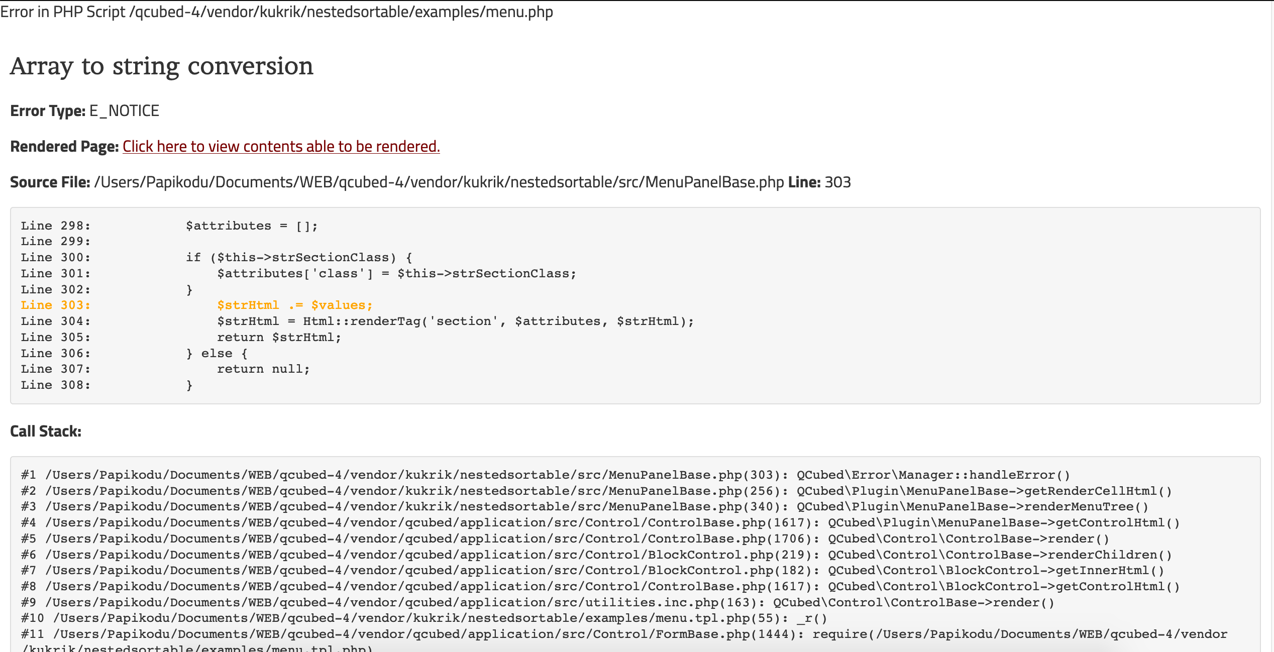
Task: Select the Call Stack heading
Action: tap(45, 431)
